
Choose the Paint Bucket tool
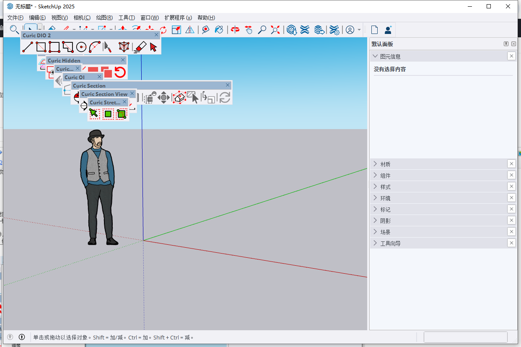tap(219, 30)
